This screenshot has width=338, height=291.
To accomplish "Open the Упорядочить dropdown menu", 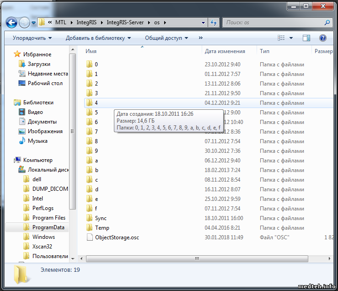I will (x=32, y=38).
